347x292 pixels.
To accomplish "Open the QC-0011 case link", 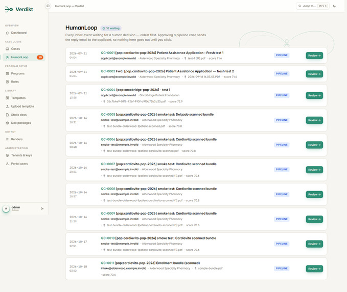I will [107, 263].
